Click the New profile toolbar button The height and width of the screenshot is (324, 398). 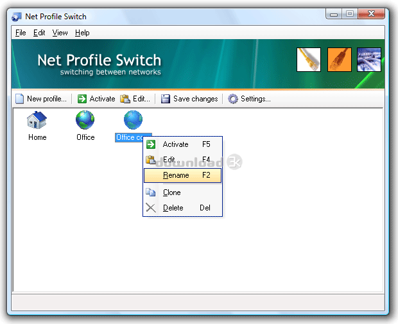click(41, 99)
